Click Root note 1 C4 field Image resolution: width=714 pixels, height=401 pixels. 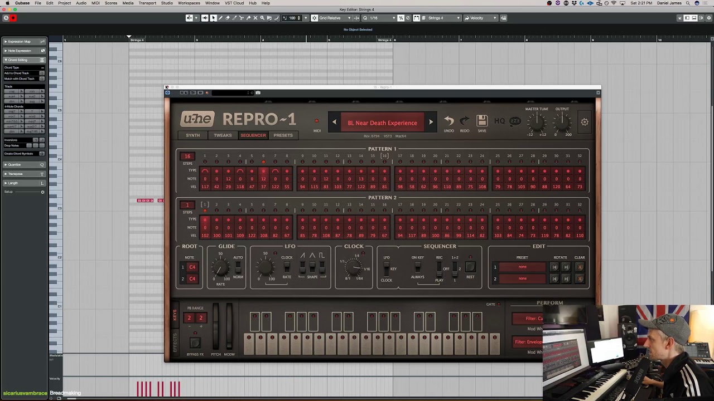click(x=192, y=267)
